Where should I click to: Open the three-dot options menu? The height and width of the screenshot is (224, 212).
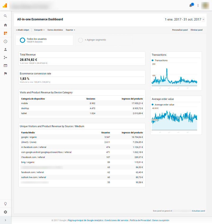click(x=198, y=6)
